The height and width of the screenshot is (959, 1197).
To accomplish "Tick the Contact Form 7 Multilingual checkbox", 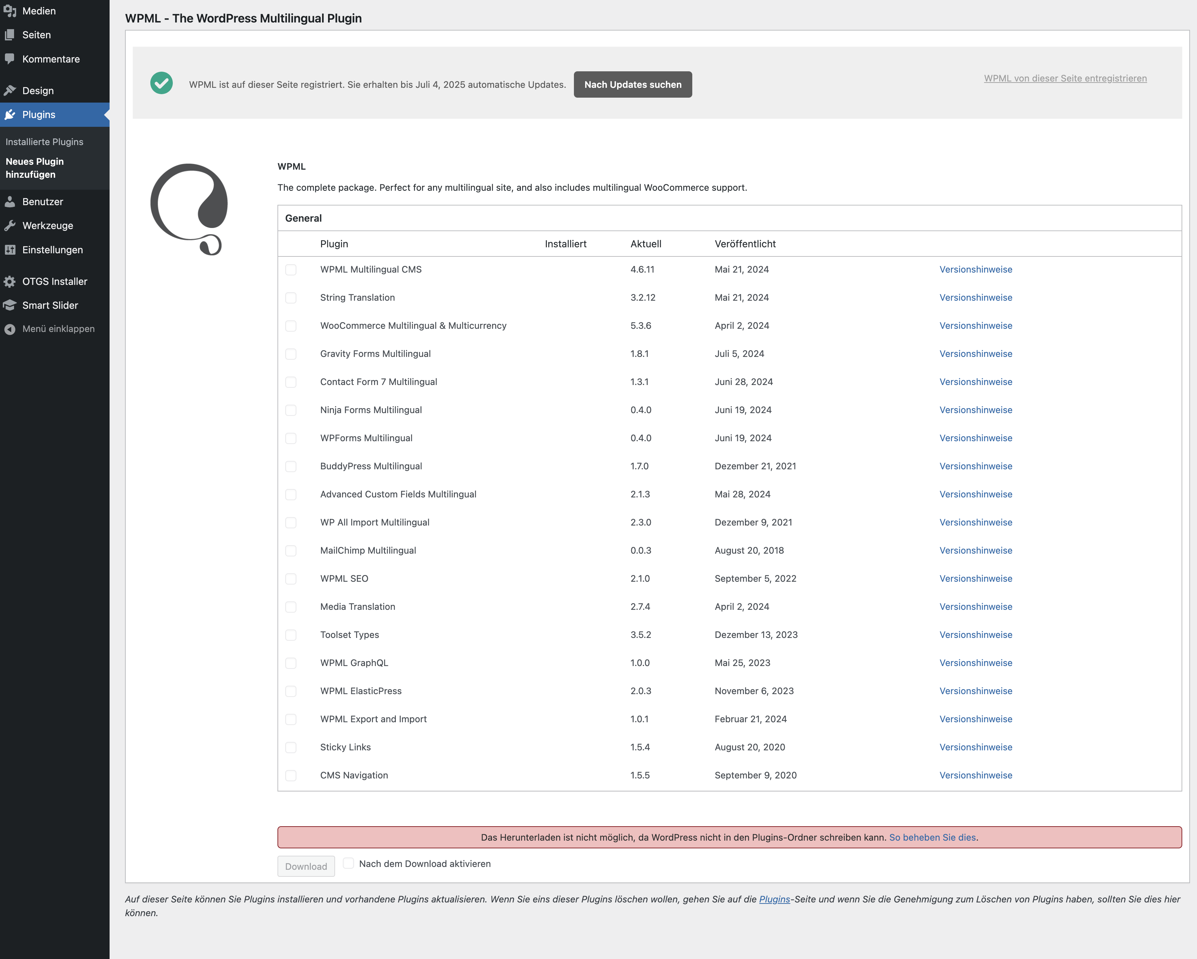I will pyautogui.click(x=291, y=382).
